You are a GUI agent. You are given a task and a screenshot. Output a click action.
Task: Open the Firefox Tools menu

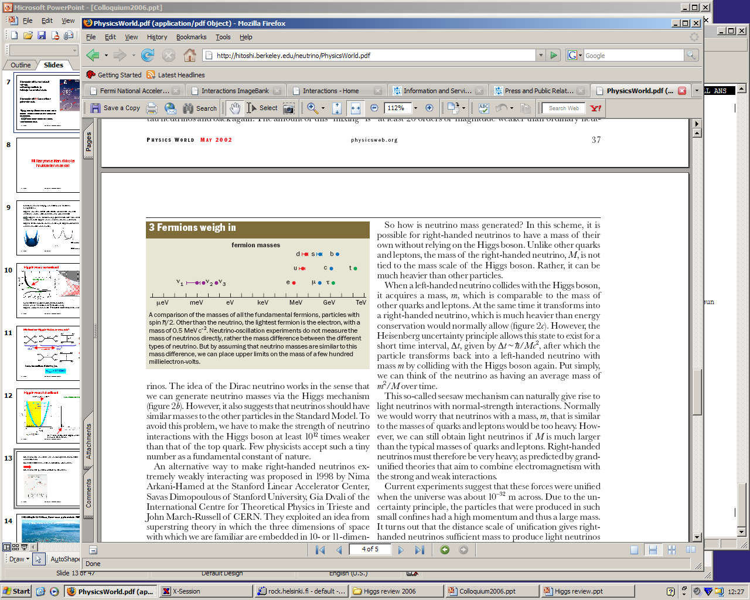pos(223,37)
